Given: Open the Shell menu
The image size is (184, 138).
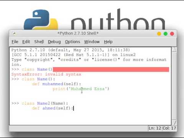Looking at the screenshot, I should tap(39, 42).
